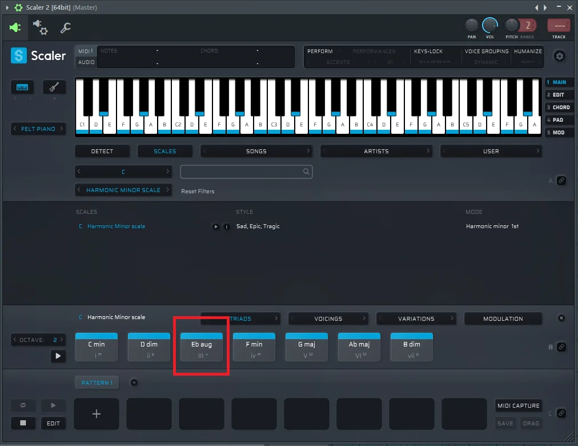This screenshot has height=446, width=578.
Task: Toggle section C link icon
Action: 561,413
